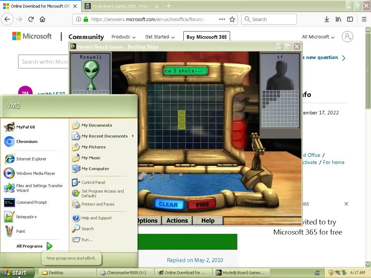Switch to Hoyle Board Games taskbar item
371x278 pixels.
point(241,273)
